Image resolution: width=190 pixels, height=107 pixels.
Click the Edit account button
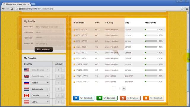(x=44, y=49)
